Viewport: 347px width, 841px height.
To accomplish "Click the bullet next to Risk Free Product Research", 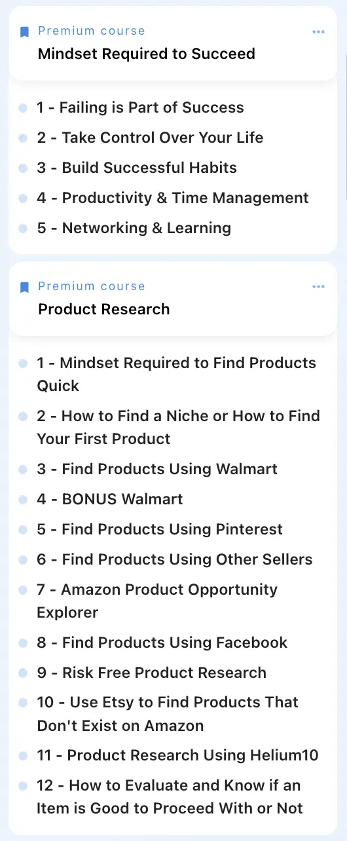I will pos(24,673).
